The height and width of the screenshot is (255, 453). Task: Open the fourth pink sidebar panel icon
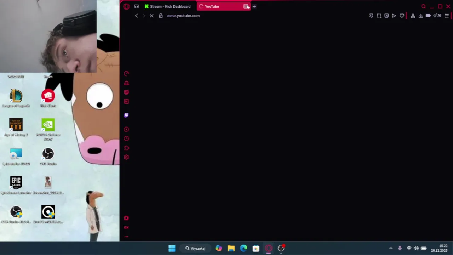pos(126,101)
